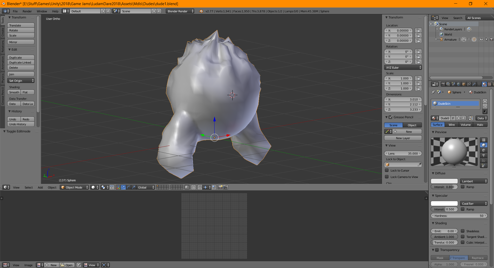Open the Global orientation dropdown
494x268 pixels.
[145, 187]
